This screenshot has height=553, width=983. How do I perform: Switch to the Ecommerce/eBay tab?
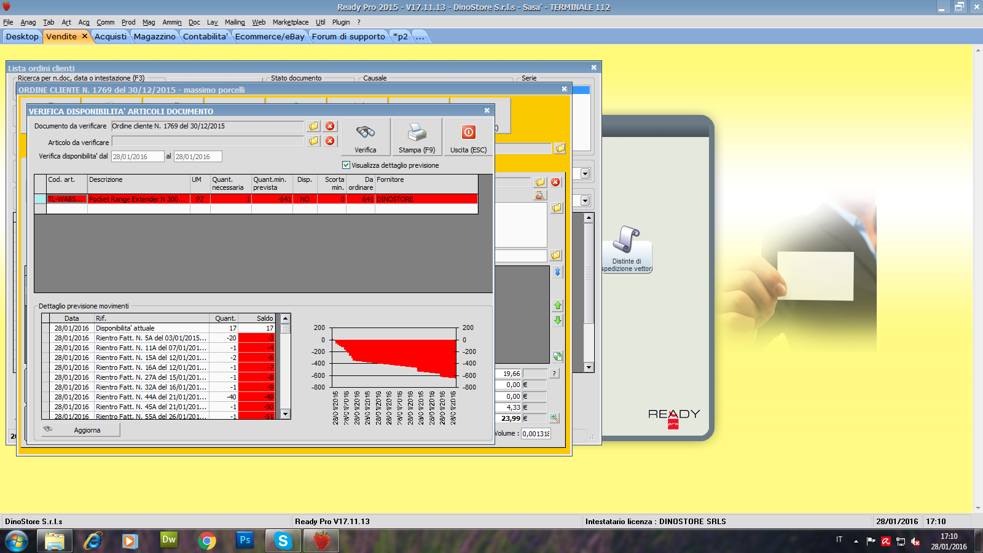click(x=270, y=36)
